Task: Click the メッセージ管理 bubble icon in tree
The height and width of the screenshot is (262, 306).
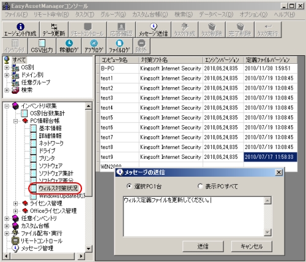Action: tap(15, 249)
